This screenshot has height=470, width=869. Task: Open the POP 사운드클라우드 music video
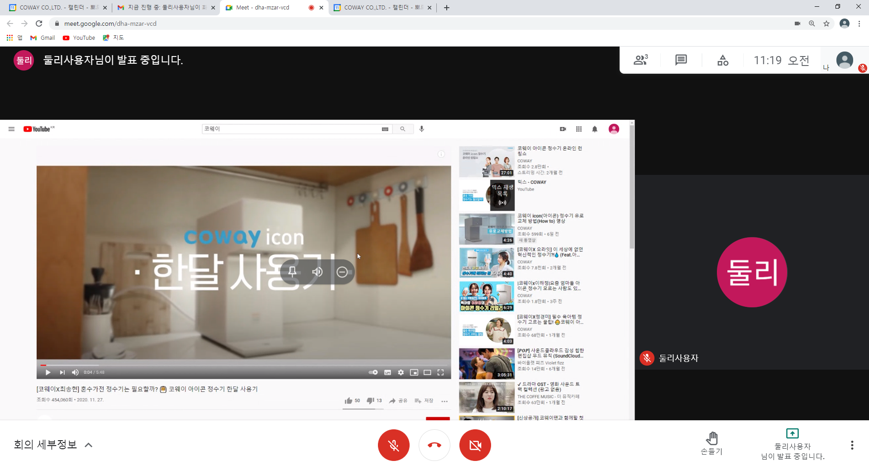point(521,363)
